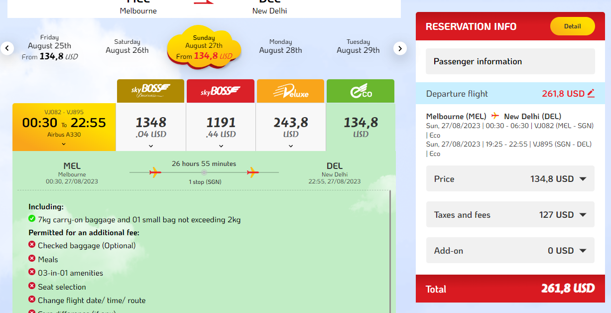Go to next dates with right arrow
611x313 pixels.
(400, 48)
